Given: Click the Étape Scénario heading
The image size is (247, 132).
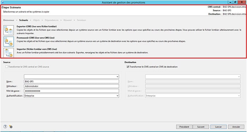Looking at the screenshot, I should tap(11, 7).
